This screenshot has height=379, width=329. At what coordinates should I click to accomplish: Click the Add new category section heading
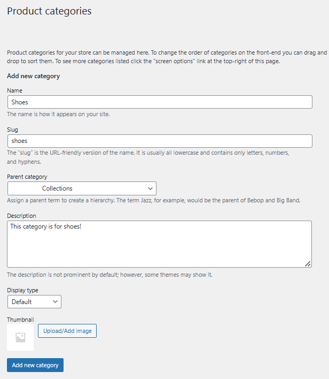click(x=33, y=76)
